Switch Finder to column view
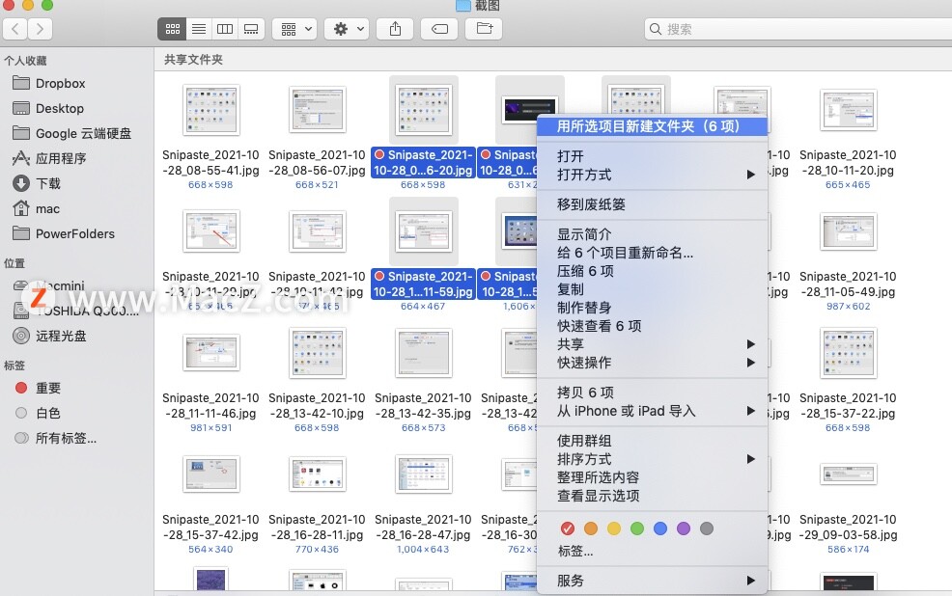 click(225, 29)
